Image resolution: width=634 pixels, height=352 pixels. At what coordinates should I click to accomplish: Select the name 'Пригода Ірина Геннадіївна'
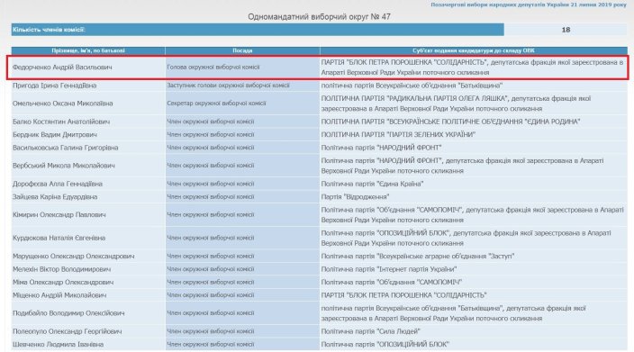54,86
